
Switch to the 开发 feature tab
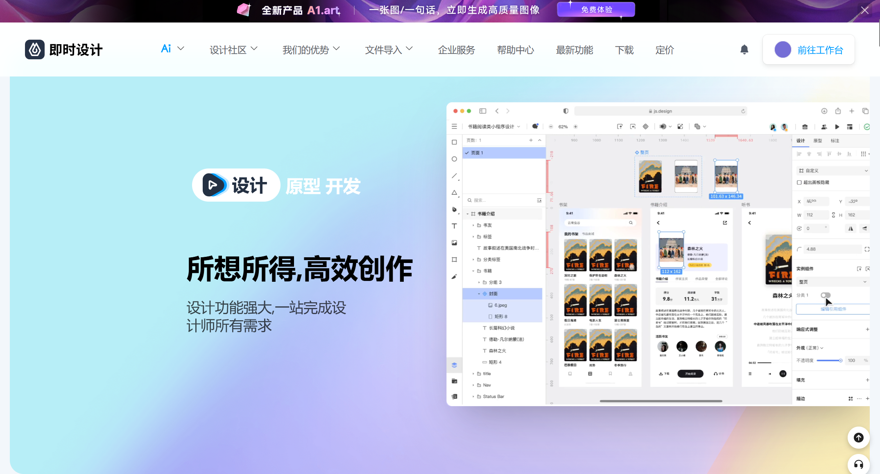click(343, 186)
